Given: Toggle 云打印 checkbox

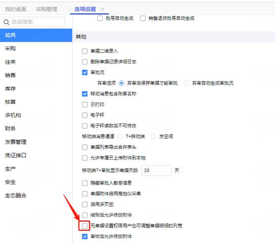Looking at the screenshot, I should pos(85,105).
